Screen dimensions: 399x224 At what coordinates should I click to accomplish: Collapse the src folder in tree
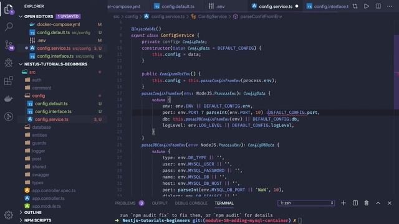click(32, 72)
